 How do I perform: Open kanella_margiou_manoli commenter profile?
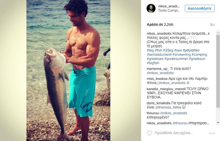(166, 89)
